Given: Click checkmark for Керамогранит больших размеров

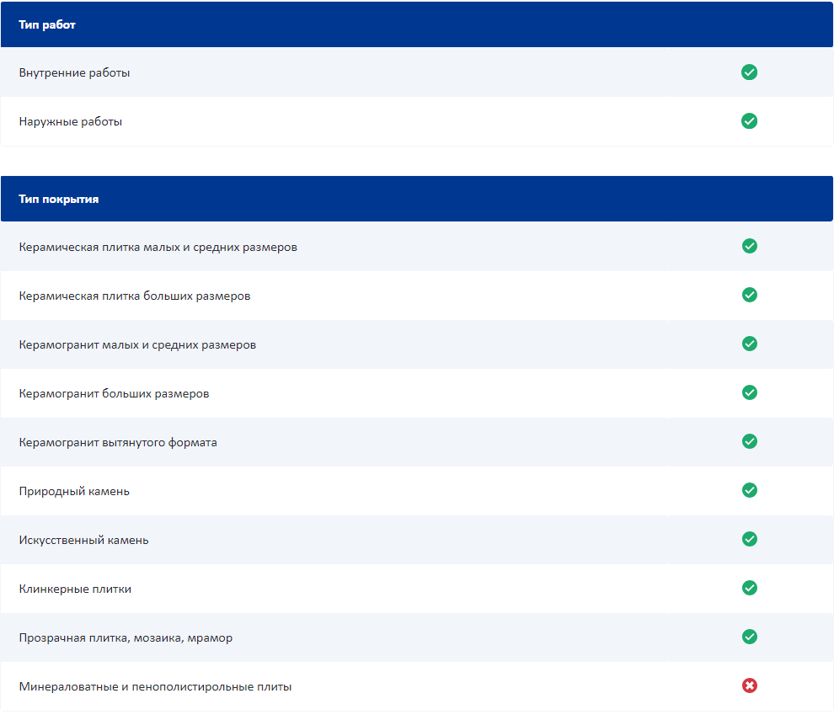Looking at the screenshot, I should pos(749,392).
